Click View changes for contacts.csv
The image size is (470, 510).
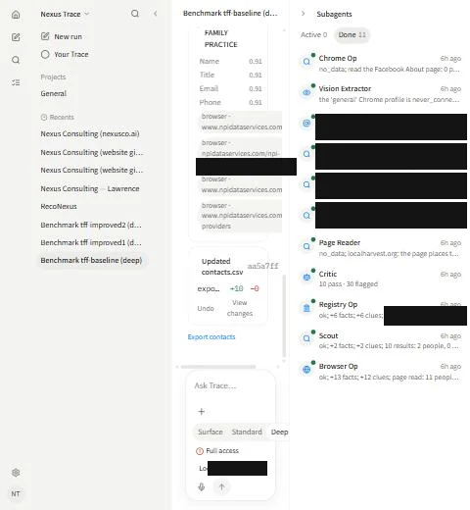tap(240, 308)
